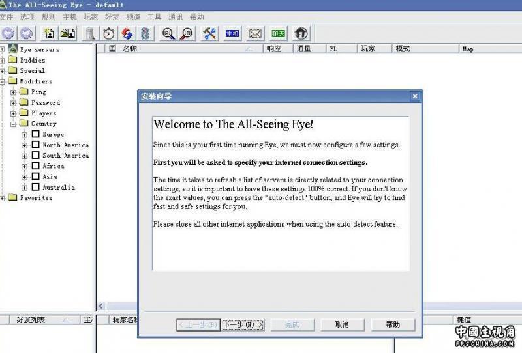Tick the North America checkbox
522x353 pixels.
tap(36, 145)
